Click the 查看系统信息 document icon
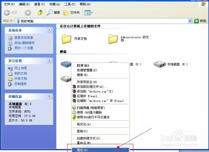The width and height of the screenshot is (209, 152). coord(10,38)
